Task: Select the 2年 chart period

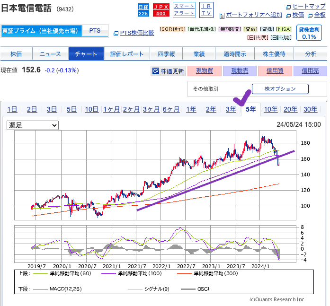Action: [211, 110]
